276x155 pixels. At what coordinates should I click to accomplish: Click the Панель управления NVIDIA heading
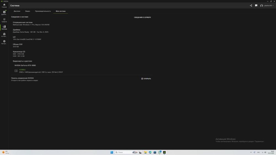[22, 78]
